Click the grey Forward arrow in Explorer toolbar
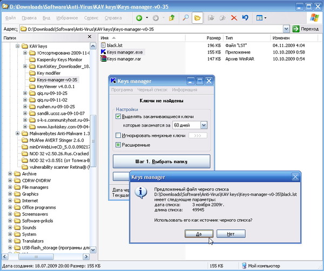 tap(156, 18)
